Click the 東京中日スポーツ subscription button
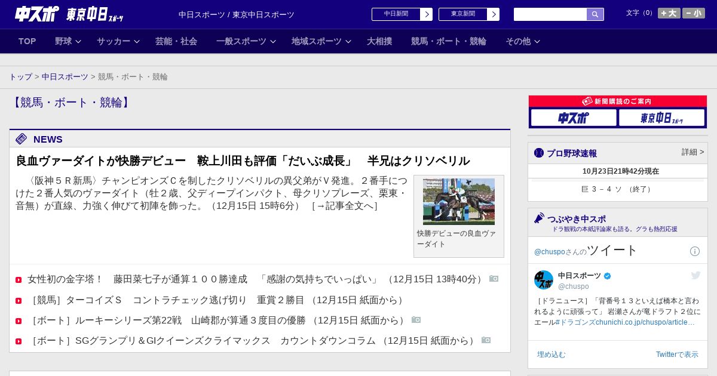The height and width of the screenshot is (376, 717). 661,118
